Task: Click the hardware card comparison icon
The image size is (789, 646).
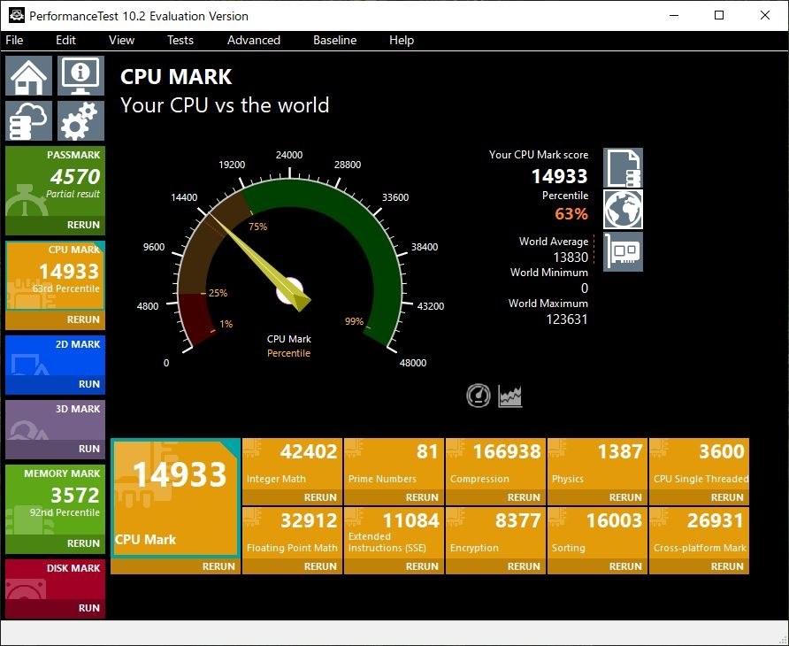Action: point(623,251)
